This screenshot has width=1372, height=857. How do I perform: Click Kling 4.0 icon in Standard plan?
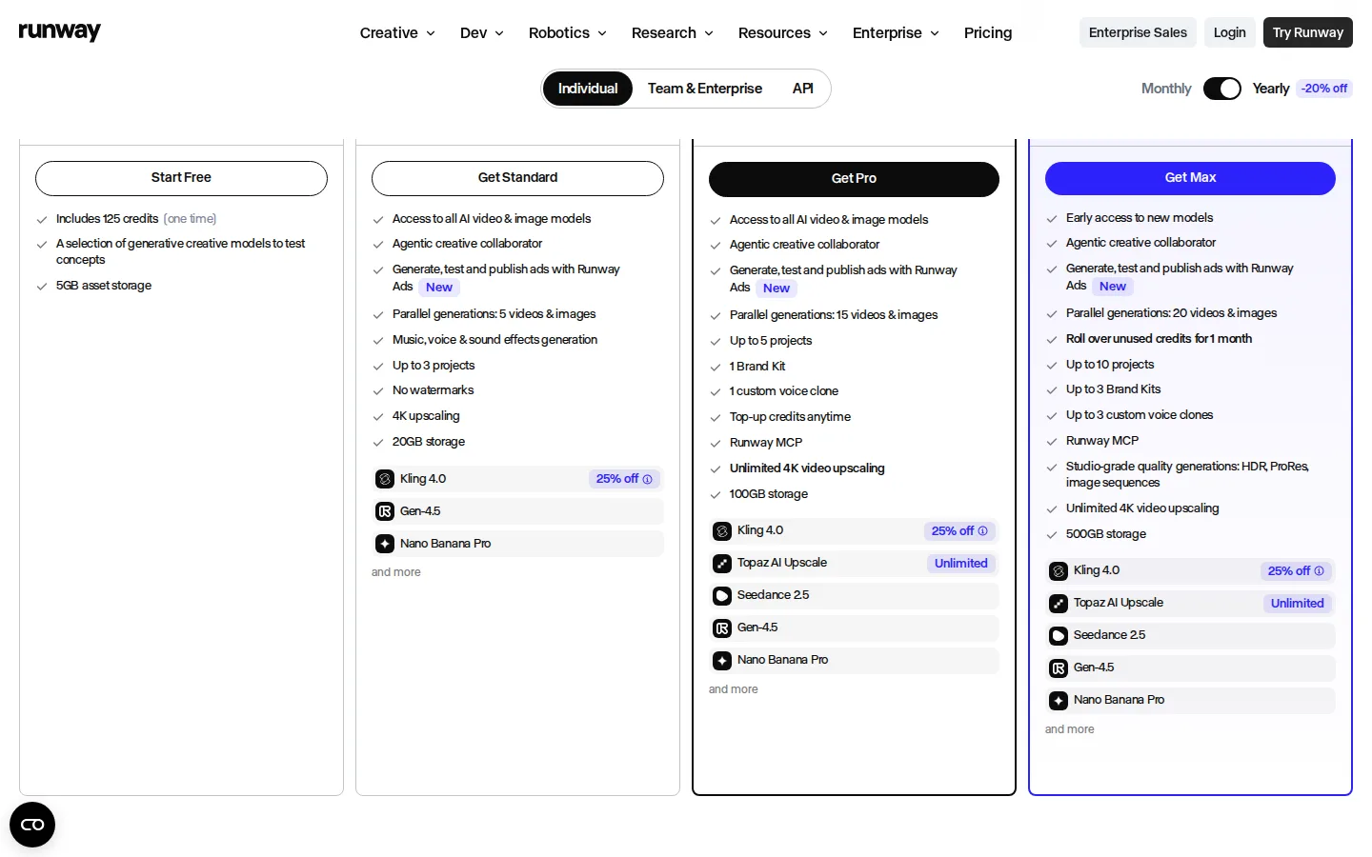pyautogui.click(x=385, y=479)
